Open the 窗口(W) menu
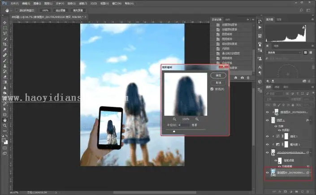This screenshot has height=195, width=316. pyautogui.click(x=117, y=4)
